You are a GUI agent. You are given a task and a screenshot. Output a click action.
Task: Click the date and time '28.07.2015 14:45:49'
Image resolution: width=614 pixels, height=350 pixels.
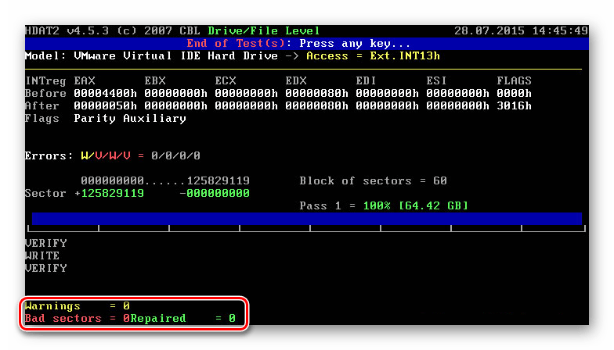point(522,31)
